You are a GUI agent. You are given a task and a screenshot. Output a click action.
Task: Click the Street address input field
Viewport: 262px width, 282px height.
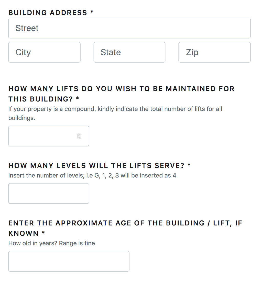[x=129, y=28]
